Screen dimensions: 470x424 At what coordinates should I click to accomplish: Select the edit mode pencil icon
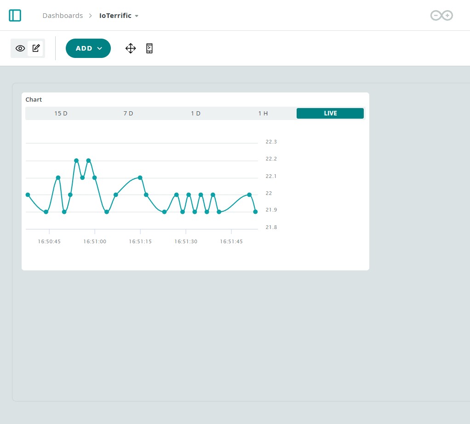pyautogui.click(x=36, y=48)
